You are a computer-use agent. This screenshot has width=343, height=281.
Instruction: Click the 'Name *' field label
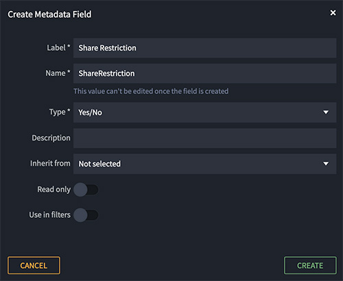point(58,73)
